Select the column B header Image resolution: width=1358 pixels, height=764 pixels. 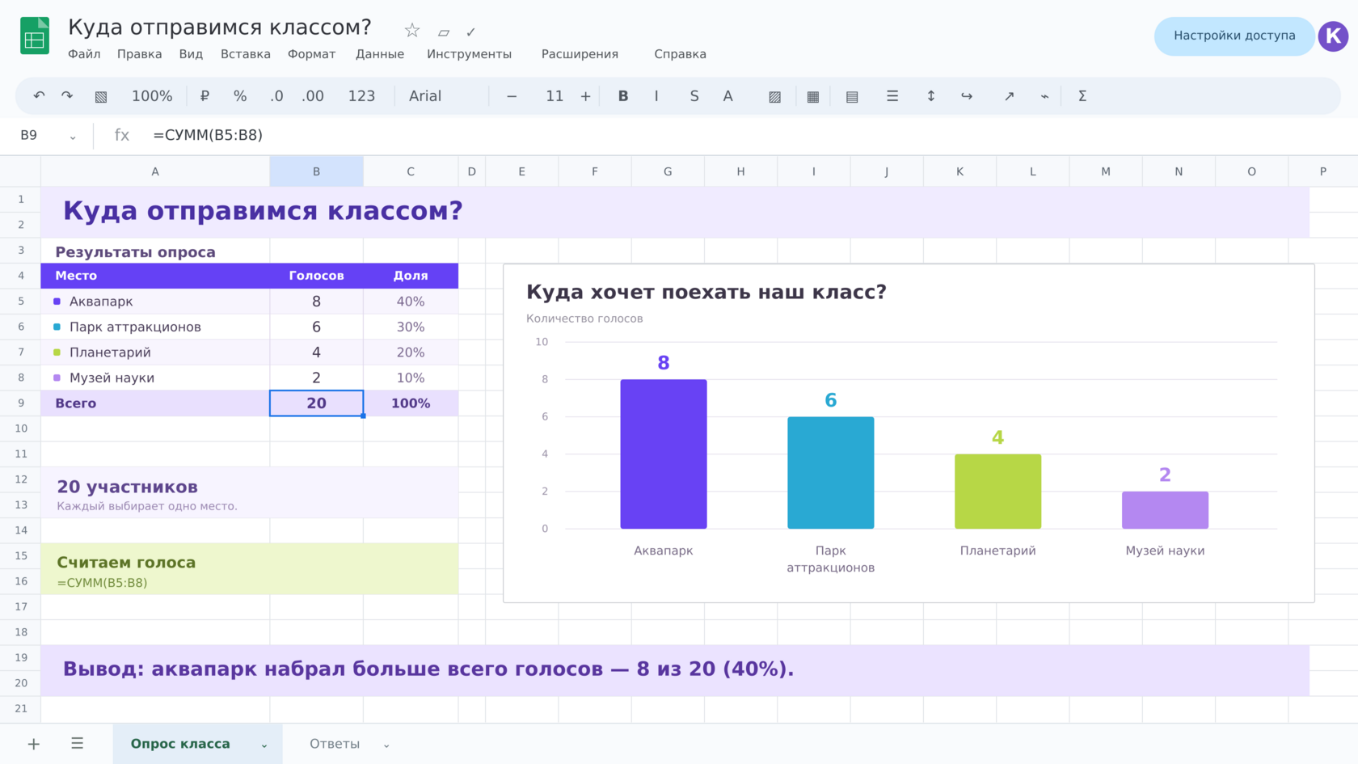click(317, 171)
